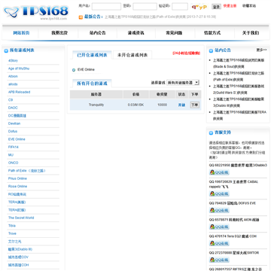
Task: Click the QQ online icon under QQ 6578871
Action: 219,227
